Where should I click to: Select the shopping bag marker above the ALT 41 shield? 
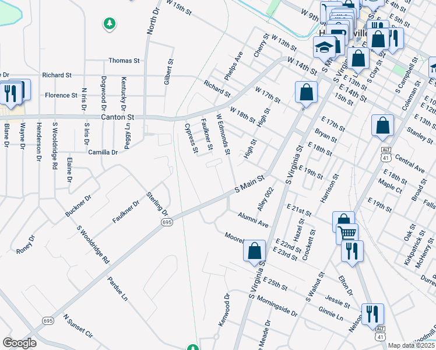pos(382,127)
